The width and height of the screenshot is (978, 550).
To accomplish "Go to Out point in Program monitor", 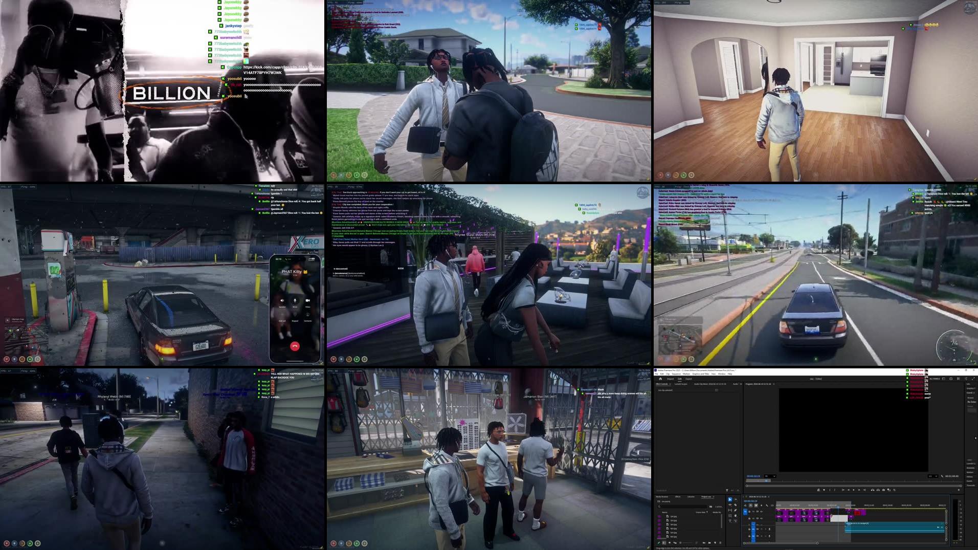I will (864, 490).
